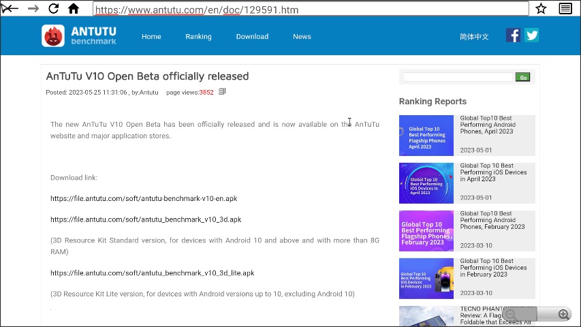581x327 pixels.
Task: Open Flagship Phones February 2023 thumbnail
Action: 426,231
